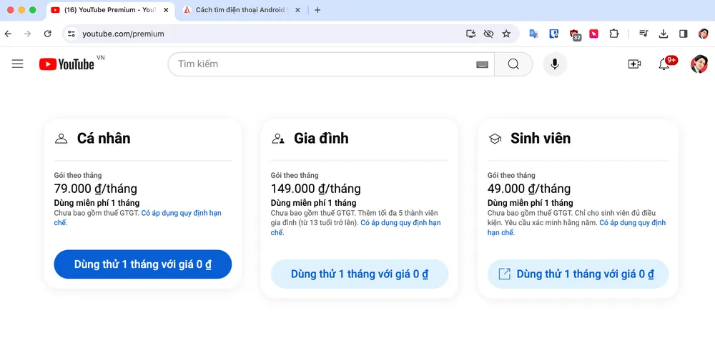This screenshot has width=715, height=338.
Task: View site information icon in address bar
Action: pyautogui.click(x=71, y=34)
